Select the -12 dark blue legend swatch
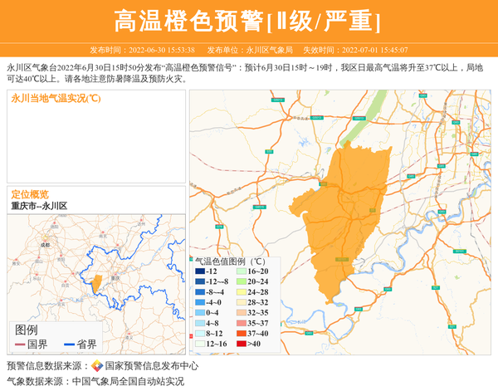This screenshot has width=498, height=391. tap(199, 271)
